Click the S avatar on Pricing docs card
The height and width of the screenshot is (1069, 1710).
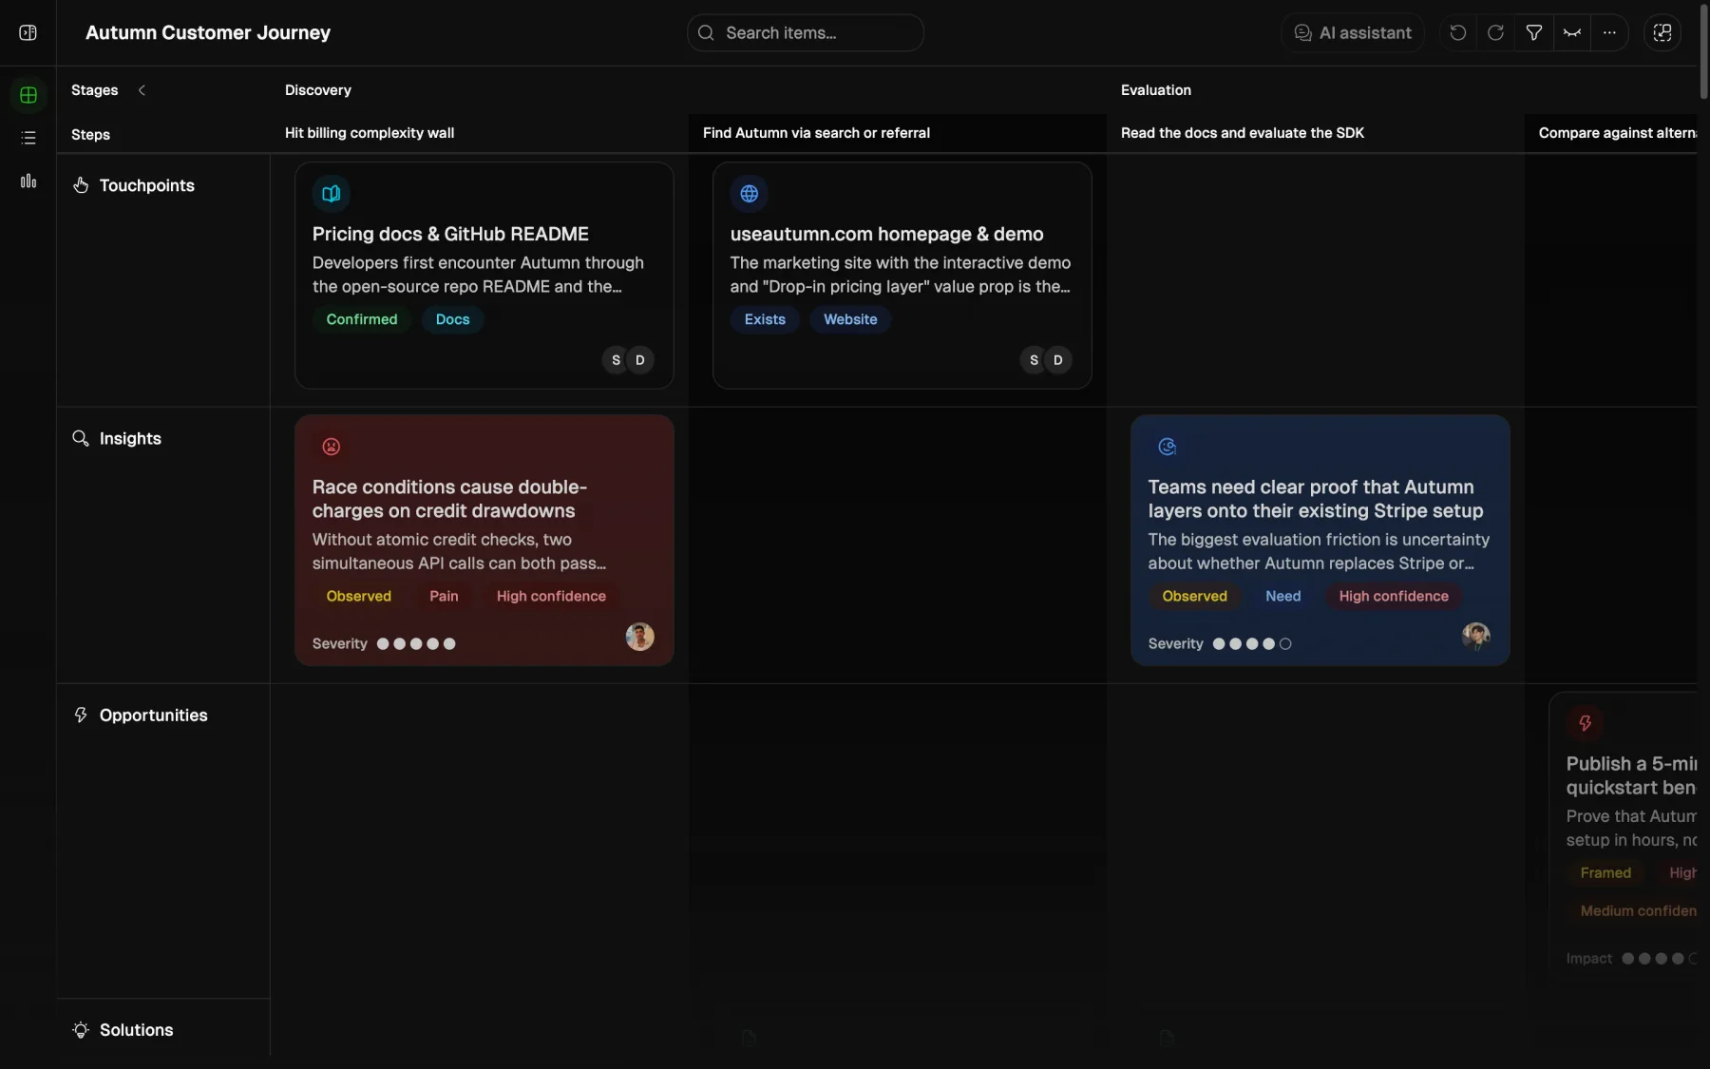coord(616,360)
